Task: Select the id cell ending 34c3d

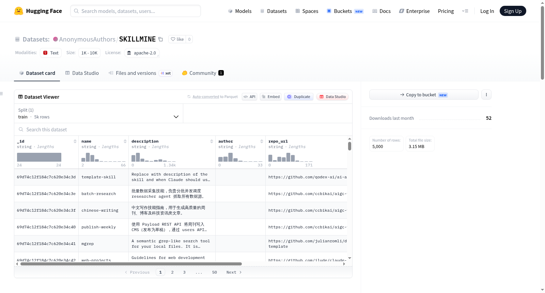Action: 46,177
